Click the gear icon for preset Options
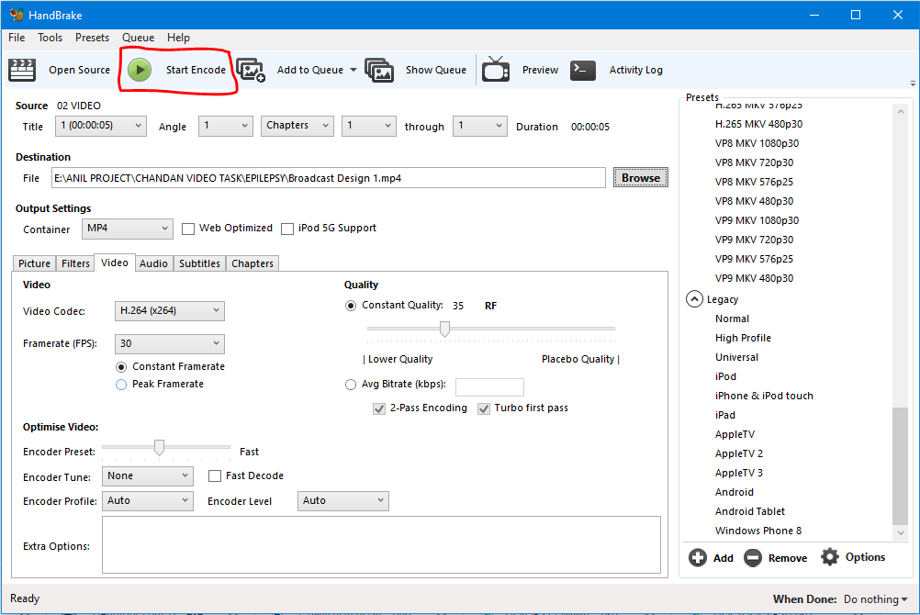The height and width of the screenshot is (615, 920). pos(830,557)
